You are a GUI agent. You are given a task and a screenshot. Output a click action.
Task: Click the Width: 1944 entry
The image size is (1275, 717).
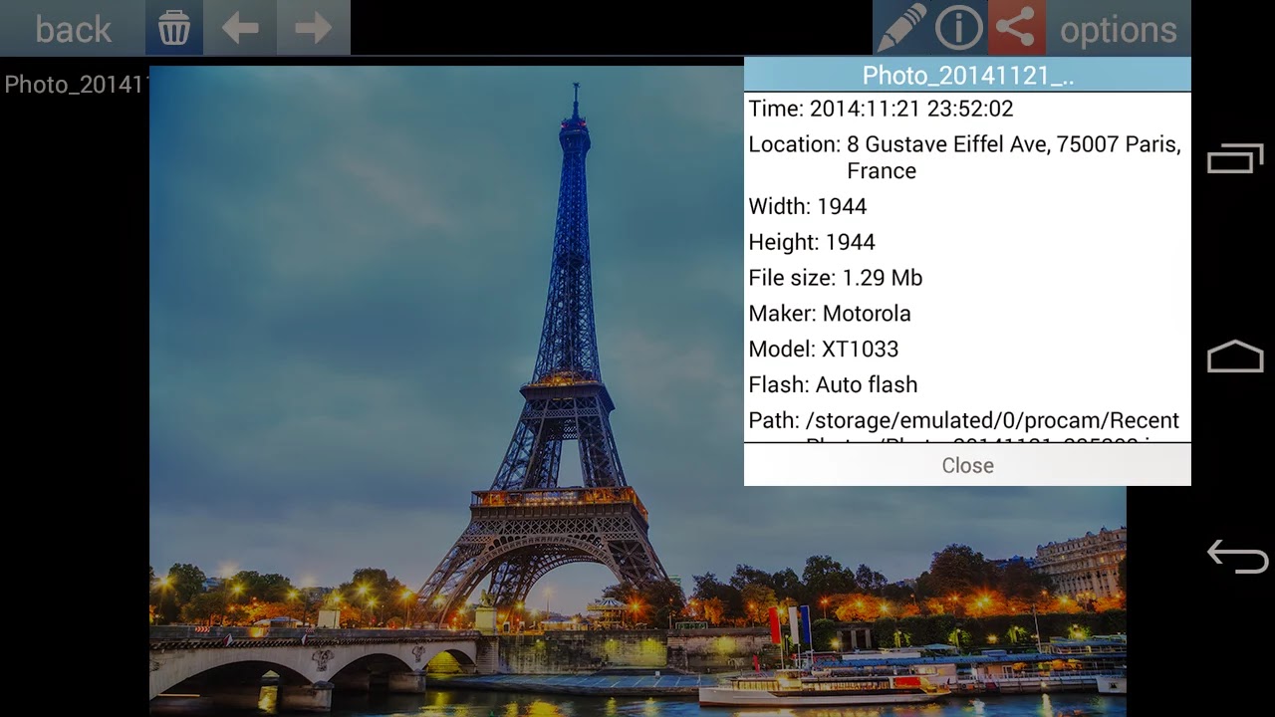pos(808,206)
